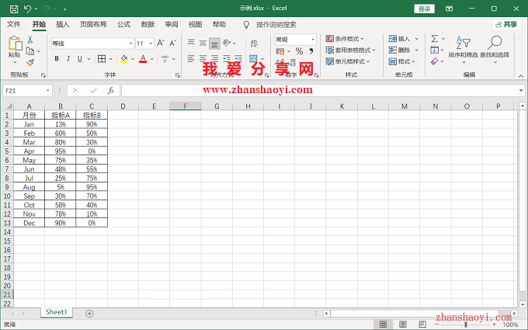Viewport: 528px width, 330px height.
Task: Click the zoom slider handle
Action: pyautogui.click(x=466, y=325)
